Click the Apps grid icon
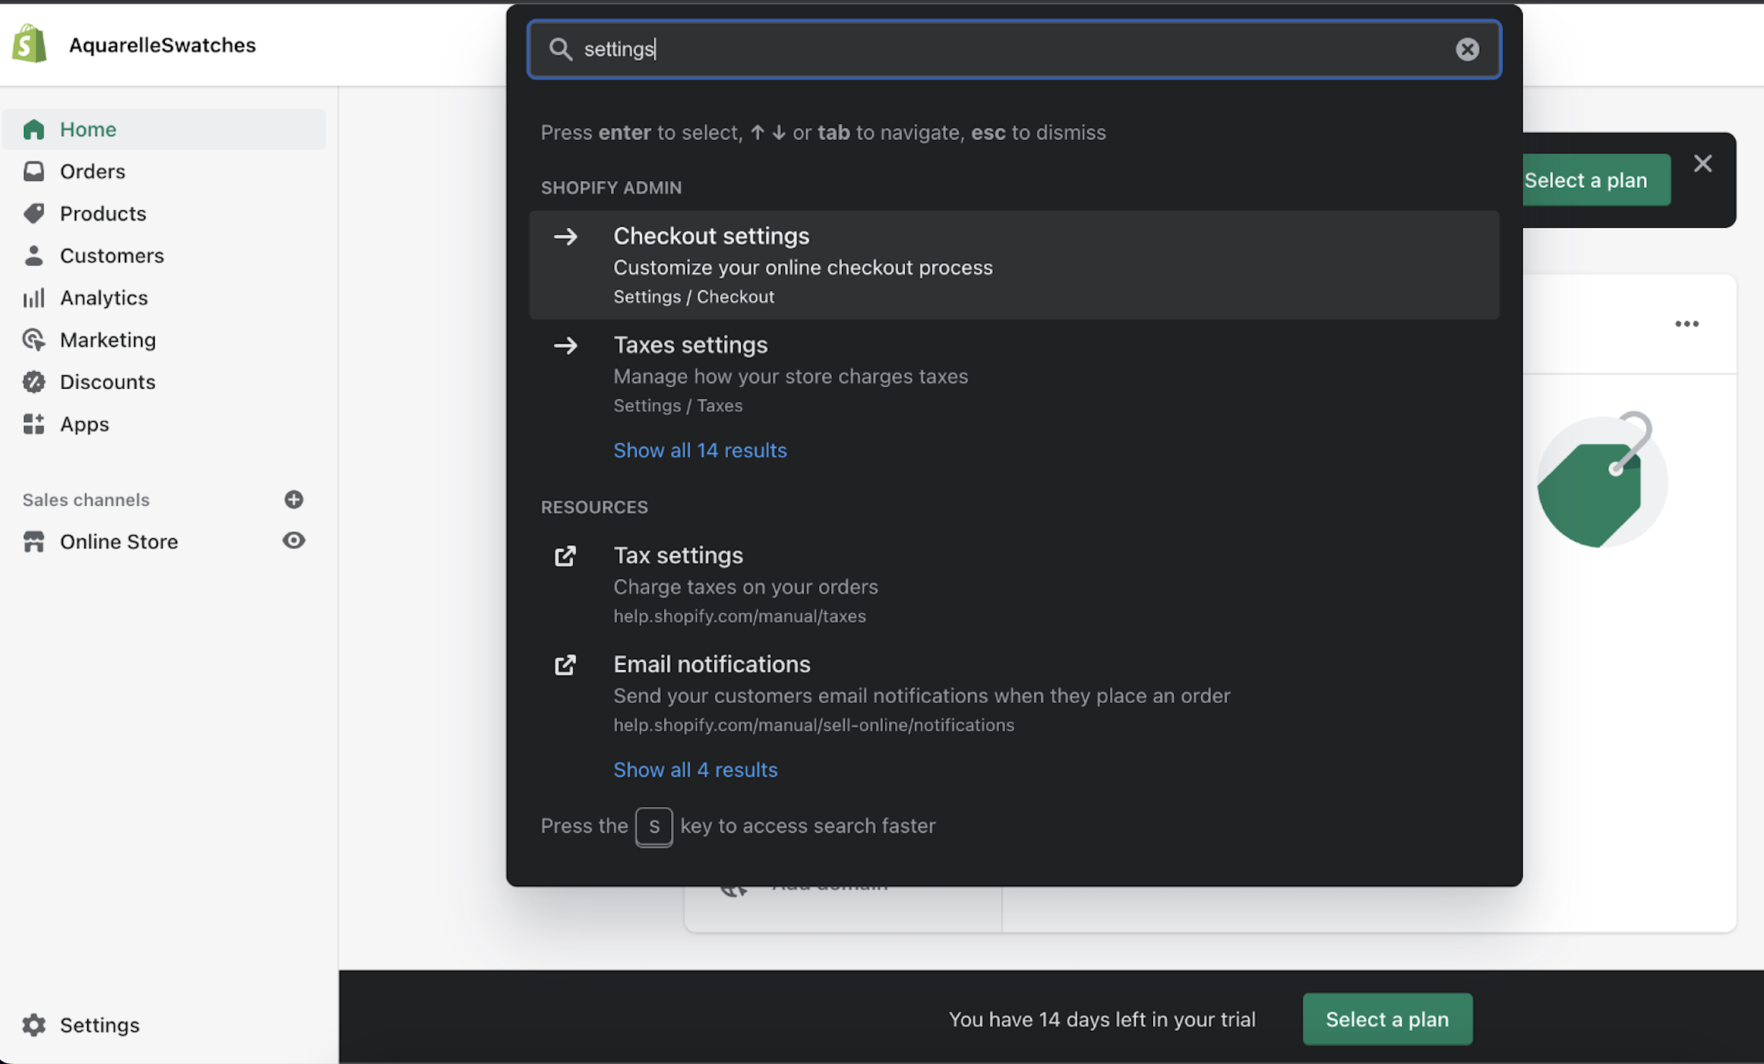This screenshot has height=1064, width=1764. pyautogui.click(x=34, y=424)
